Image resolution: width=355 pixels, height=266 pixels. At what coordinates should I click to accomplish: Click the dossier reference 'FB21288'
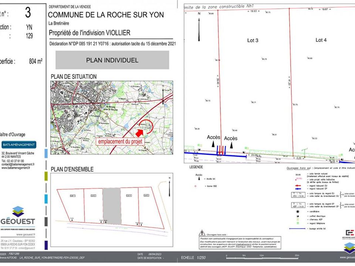[x=14, y=254]
